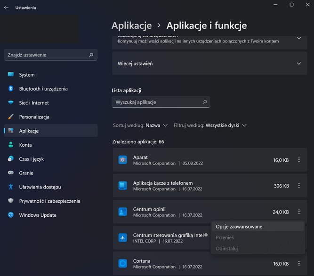Viewport: 314px width, 276px height.
Task: Click the search icon in Wyszukaj aplikacje
Action: [205, 102]
